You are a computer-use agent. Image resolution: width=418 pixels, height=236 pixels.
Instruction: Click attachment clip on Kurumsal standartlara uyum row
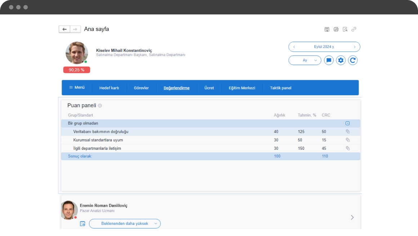[x=348, y=140]
